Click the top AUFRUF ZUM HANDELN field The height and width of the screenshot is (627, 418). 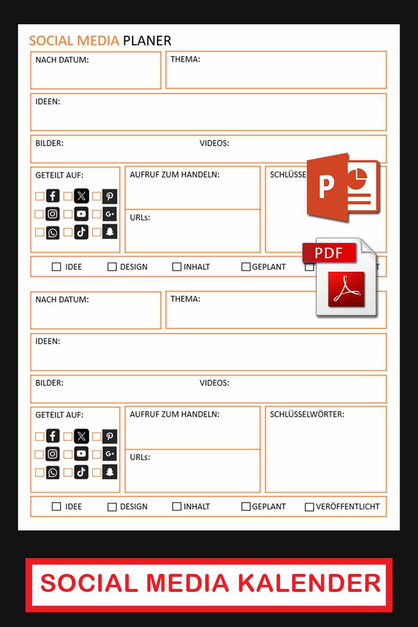click(193, 188)
